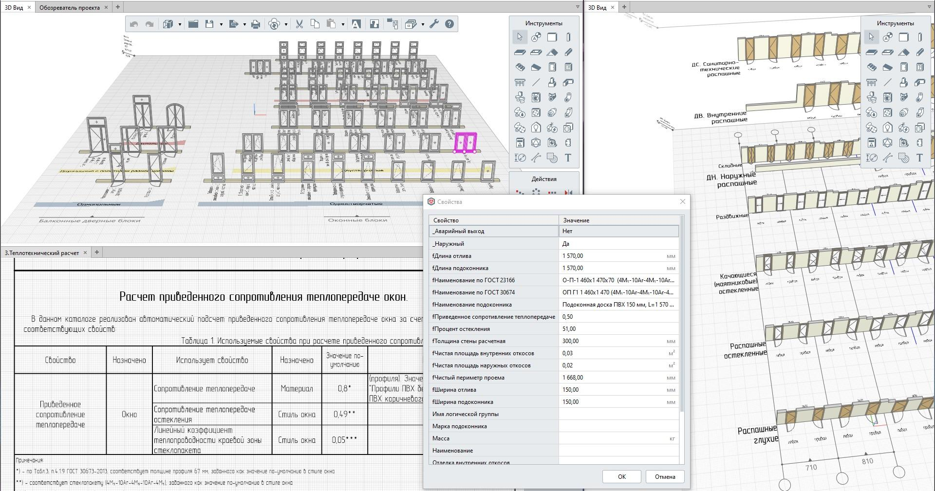The width and height of the screenshot is (935, 491).
Task: Switch to the Обозреватель проекта tab
Action: pyautogui.click(x=69, y=7)
